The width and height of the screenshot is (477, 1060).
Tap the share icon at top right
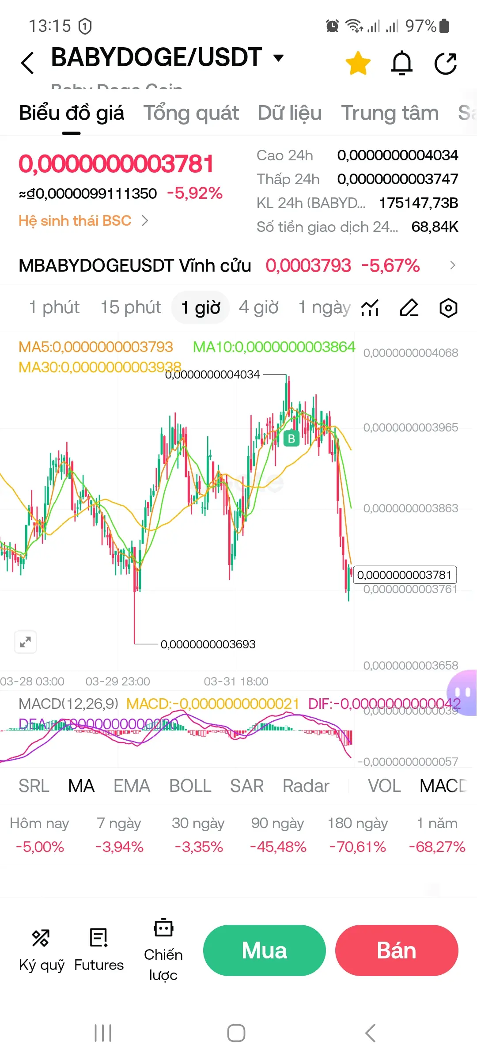[446, 63]
